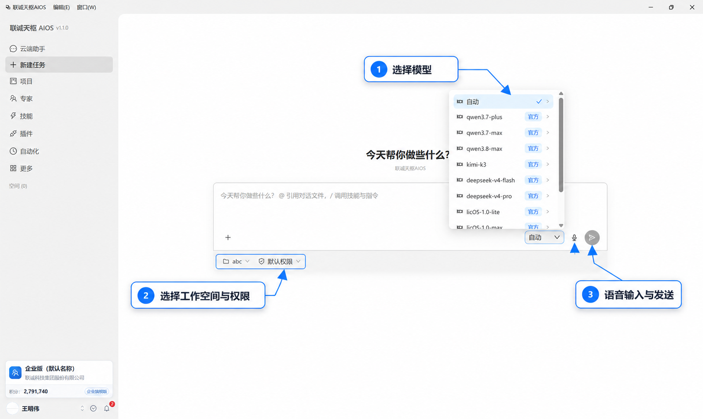
Task: Select the kimi-k3 model
Action: (503, 164)
